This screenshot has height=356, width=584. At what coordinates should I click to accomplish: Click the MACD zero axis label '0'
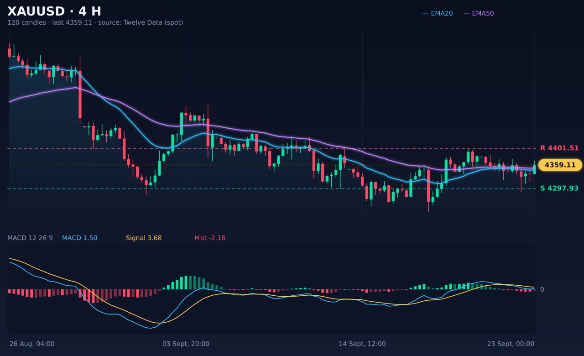click(542, 289)
